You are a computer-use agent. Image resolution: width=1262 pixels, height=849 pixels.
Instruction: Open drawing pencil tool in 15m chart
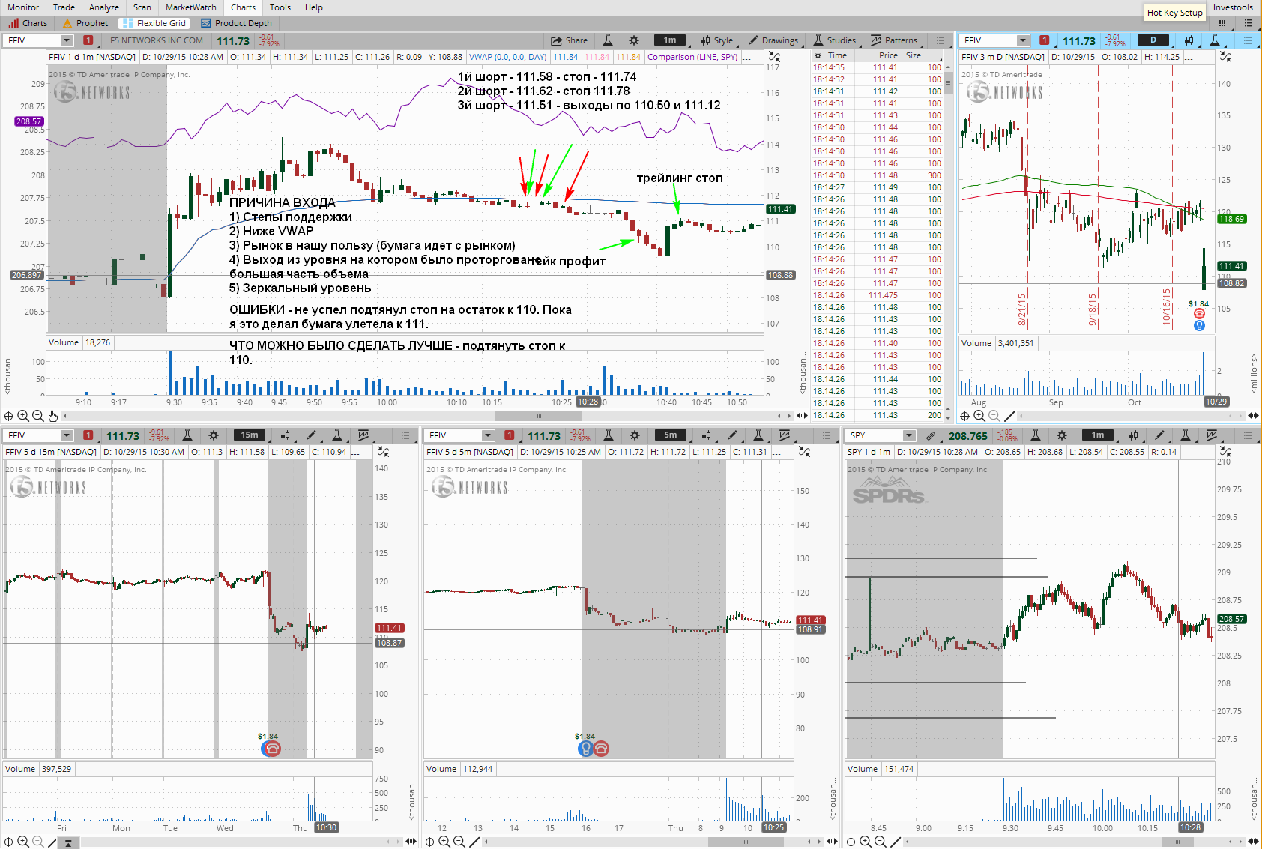click(311, 435)
